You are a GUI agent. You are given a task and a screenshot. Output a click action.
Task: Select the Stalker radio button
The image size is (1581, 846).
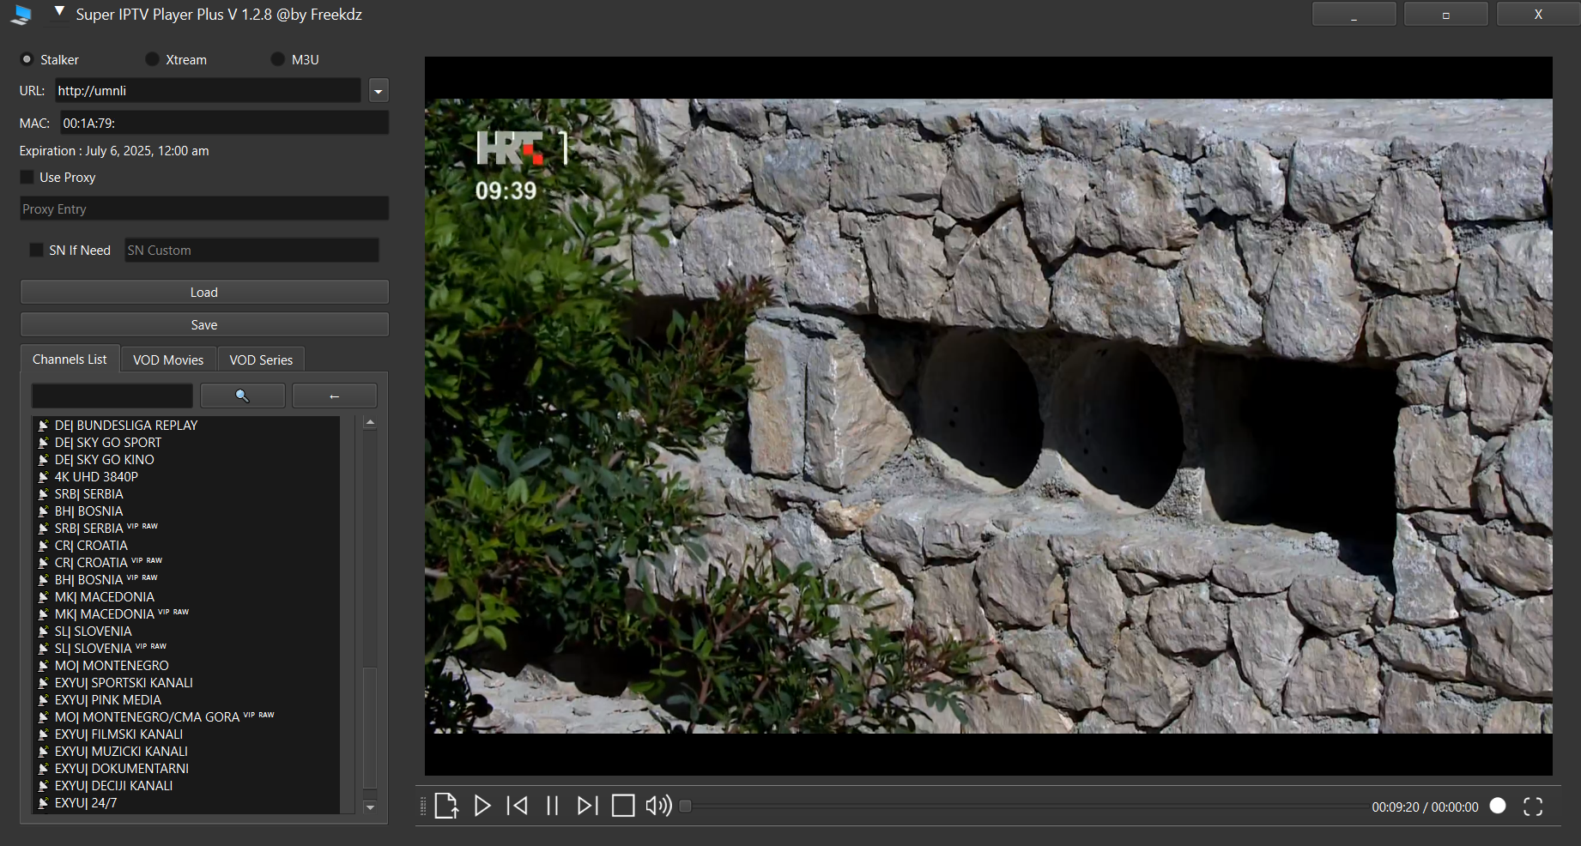(27, 59)
